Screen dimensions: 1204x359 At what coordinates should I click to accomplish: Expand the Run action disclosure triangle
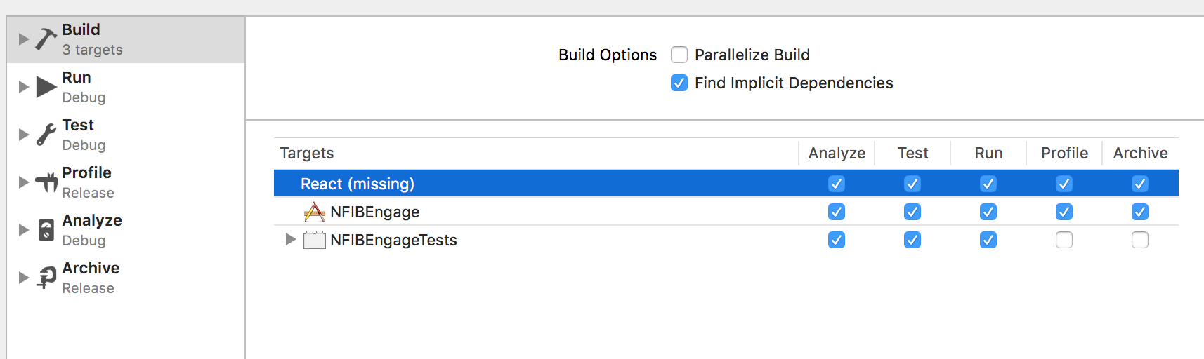[x=24, y=87]
